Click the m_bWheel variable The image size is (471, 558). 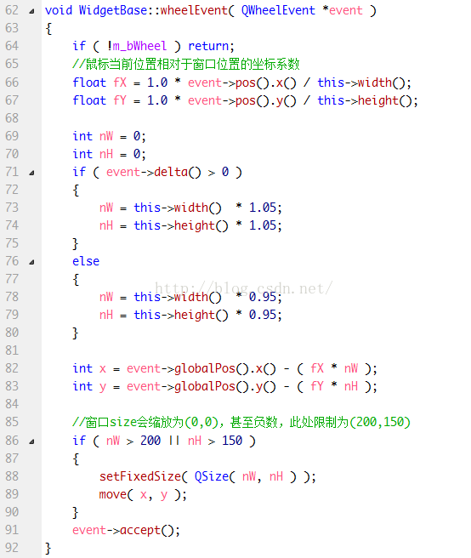(139, 46)
